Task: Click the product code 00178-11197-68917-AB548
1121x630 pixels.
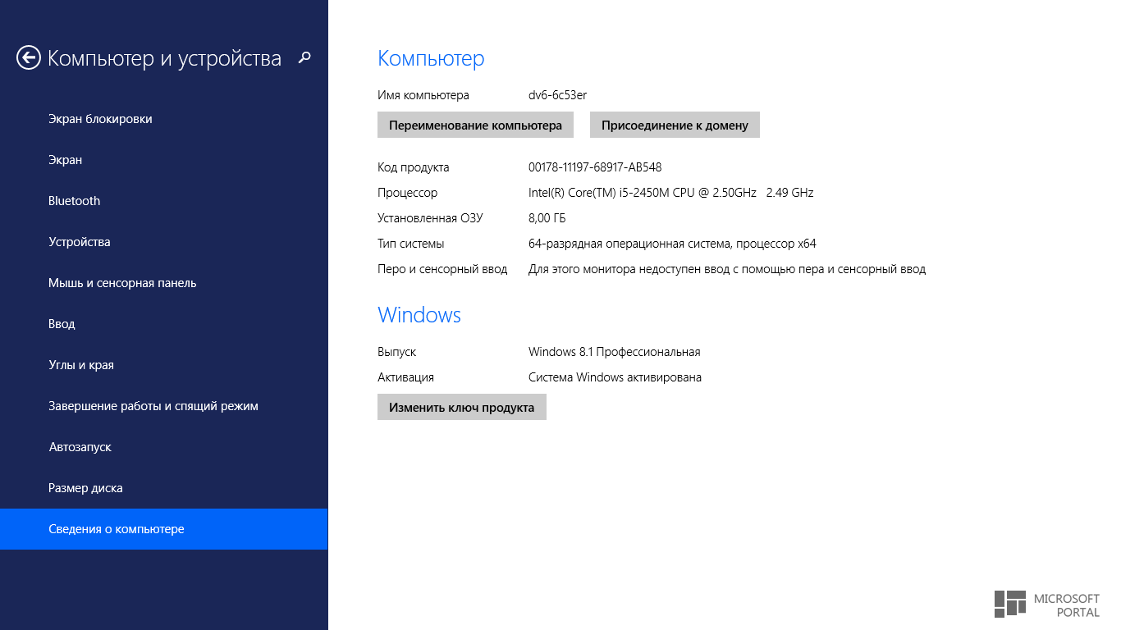Action: [595, 167]
